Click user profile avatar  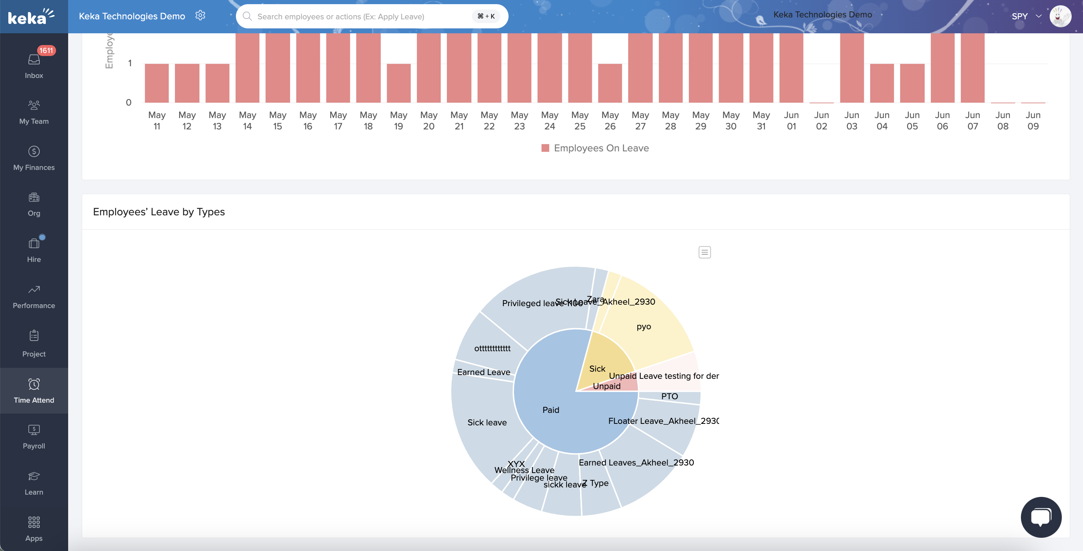point(1060,16)
